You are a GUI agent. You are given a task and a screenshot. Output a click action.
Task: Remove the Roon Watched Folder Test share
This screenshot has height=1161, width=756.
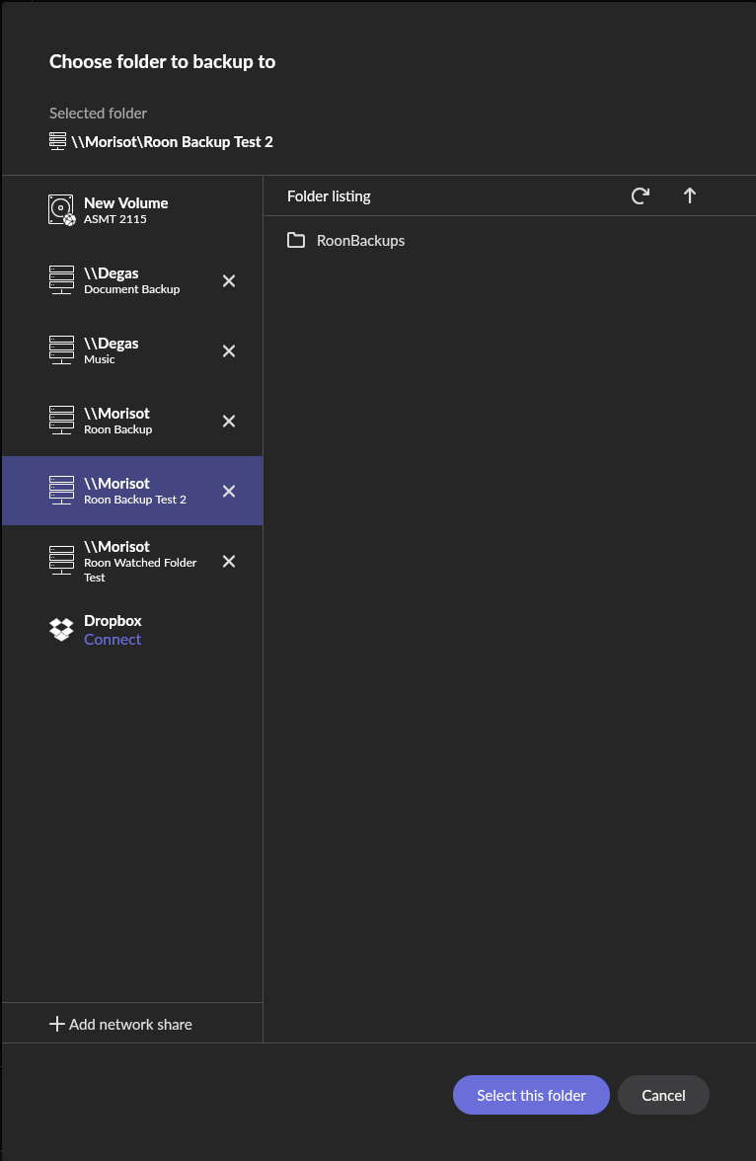(x=229, y=561)
